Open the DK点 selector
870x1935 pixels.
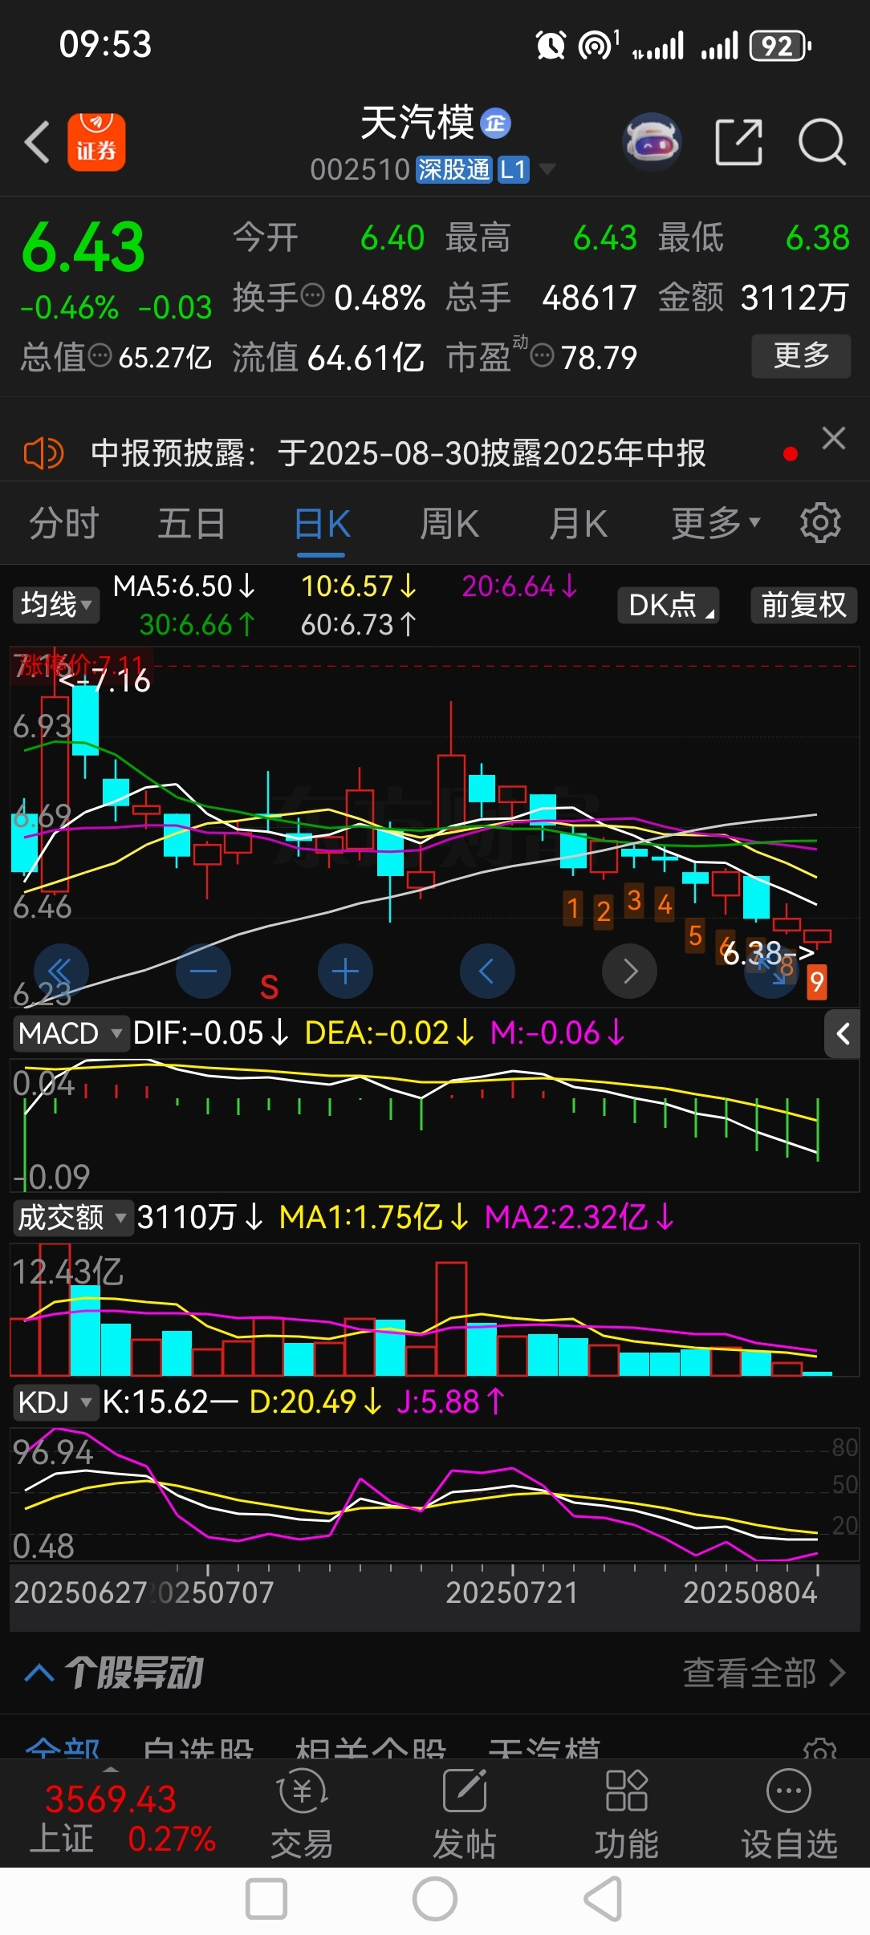pos(669,605)
